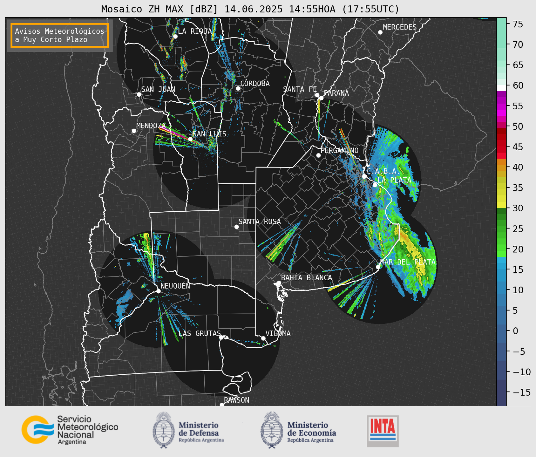Click the MERCEDES label text
This screenshot has height=457, width=536.
tap(399, 27)
